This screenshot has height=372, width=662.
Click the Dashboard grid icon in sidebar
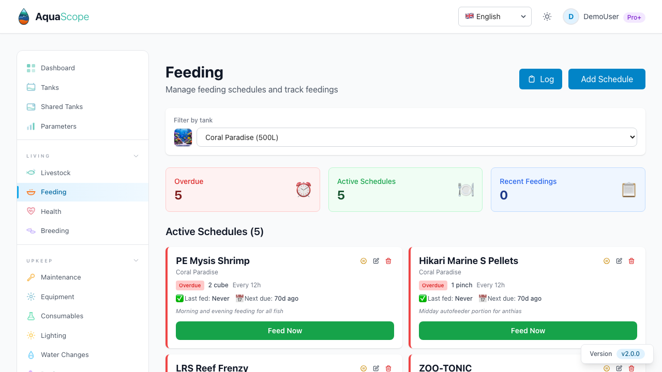(31, 68)
